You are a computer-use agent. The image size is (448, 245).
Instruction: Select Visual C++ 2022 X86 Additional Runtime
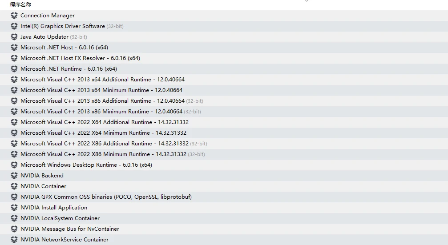(x=224, y=143)
